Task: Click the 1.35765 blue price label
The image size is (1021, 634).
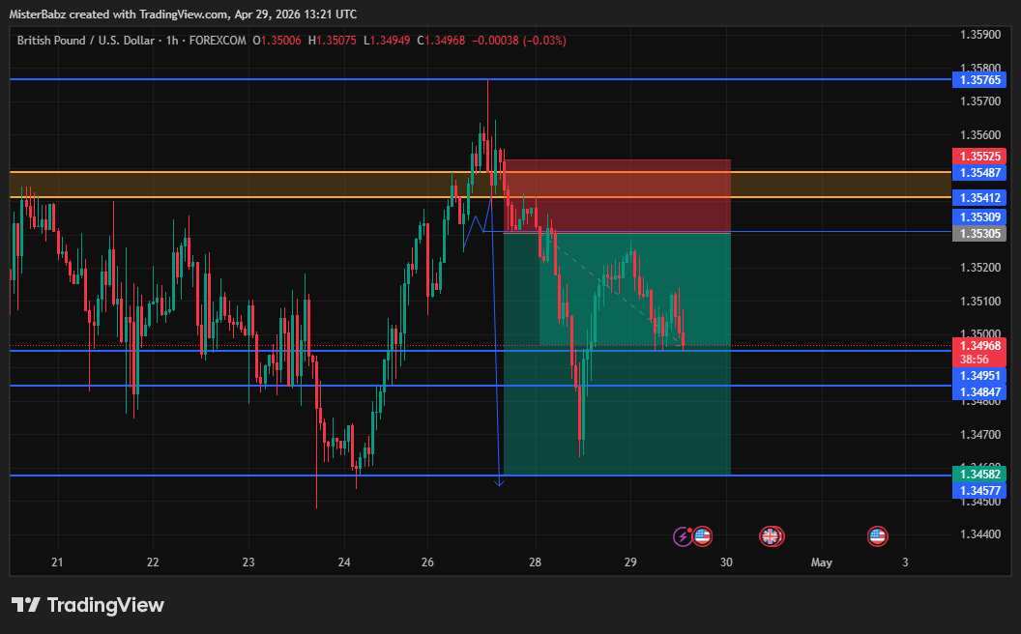Action: (x=979, y=80)
